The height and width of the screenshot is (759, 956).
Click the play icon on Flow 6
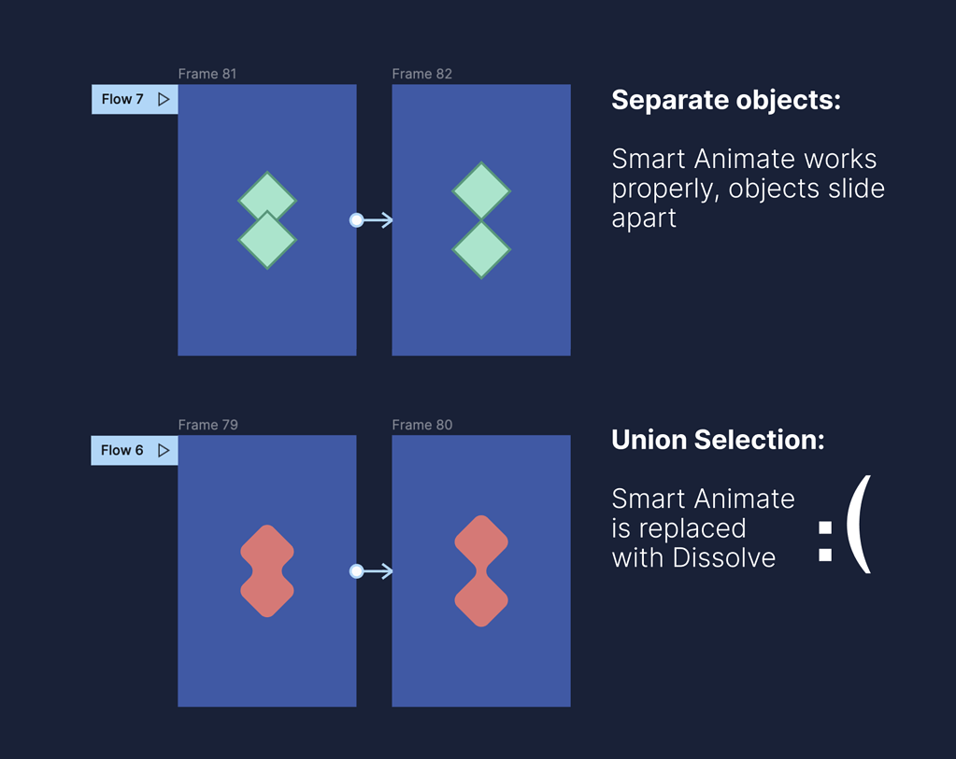click(x=164, y=450)
